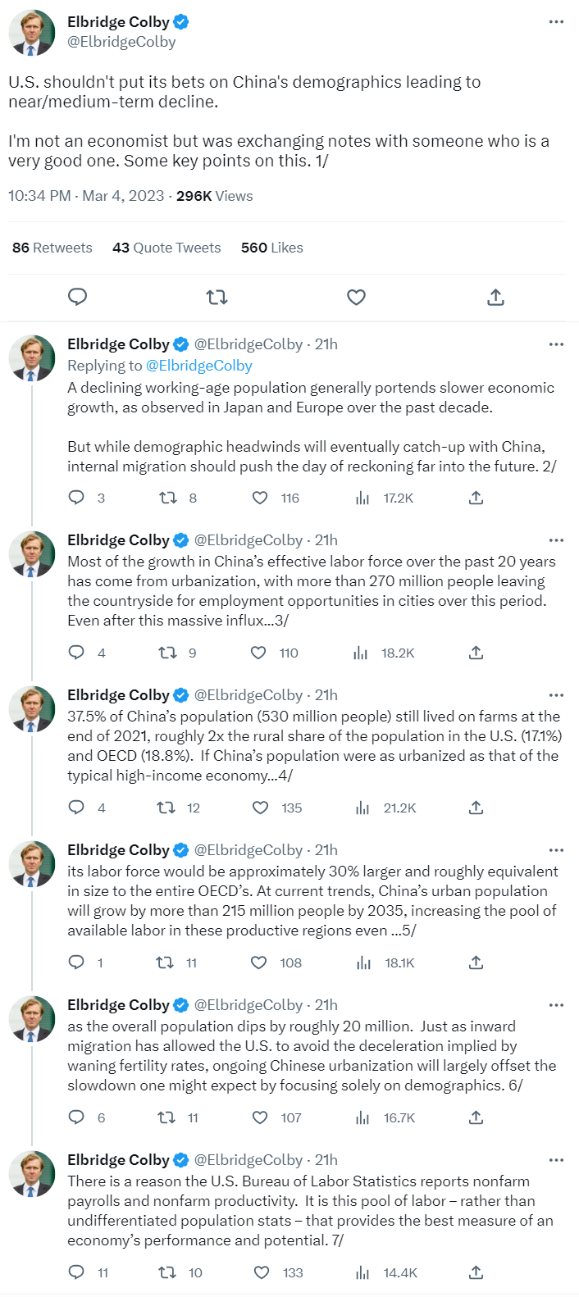This screenshot has height=1297, width=579.
Task: Reply to tweet 5/ with 1 comment
Action: click(x=76, y=963)
